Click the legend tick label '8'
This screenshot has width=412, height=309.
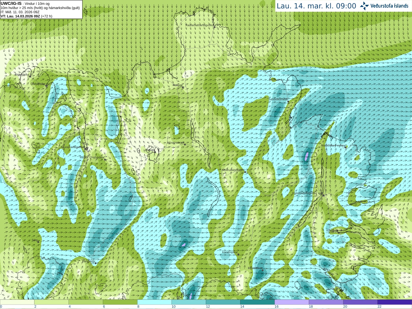point(138,307)
